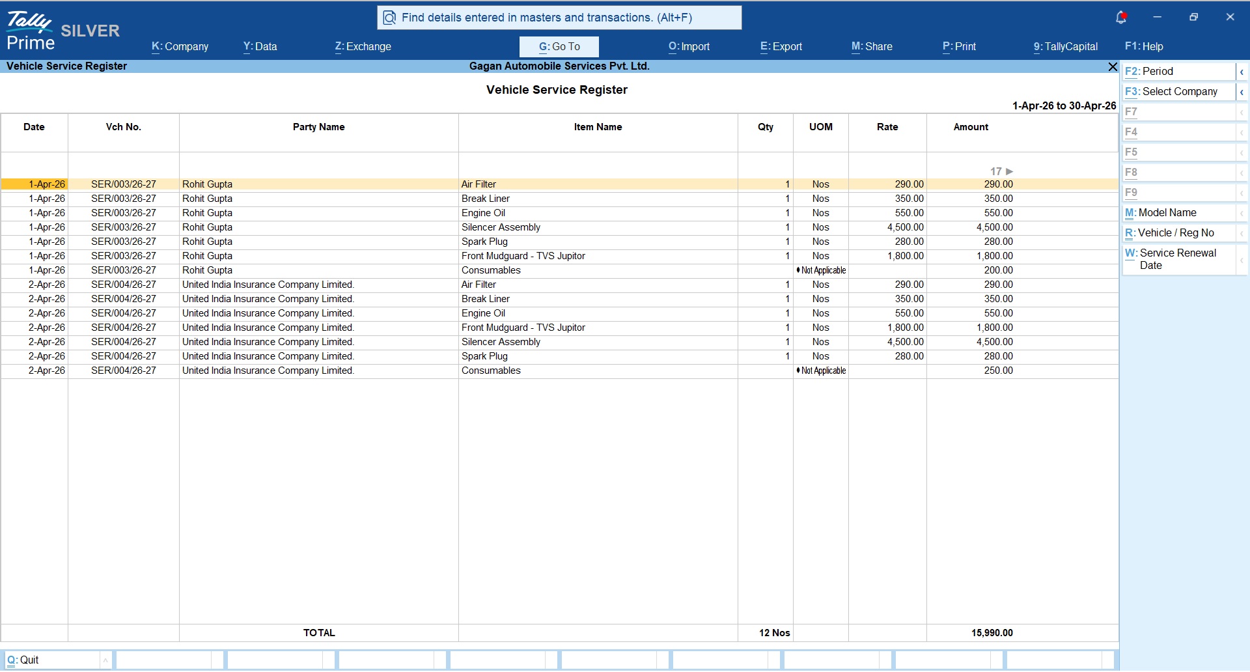Select United India Insurance Spark Plug row
The width and height of the screenshot is (1250, 672).
(x=559, y=356)
